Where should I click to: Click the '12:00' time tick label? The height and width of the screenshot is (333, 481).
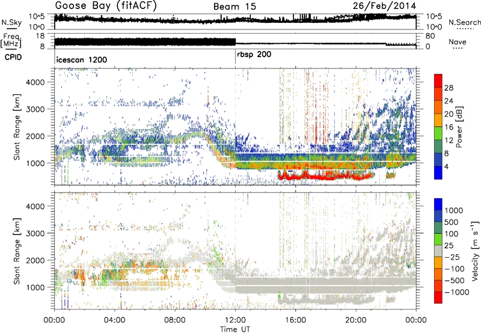tap(235, 320)
